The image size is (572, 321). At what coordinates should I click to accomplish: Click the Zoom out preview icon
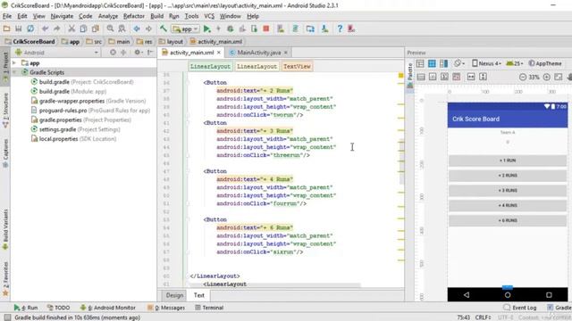pos(522,77)
